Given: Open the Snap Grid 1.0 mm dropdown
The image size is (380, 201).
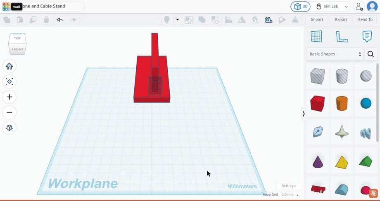Looking at the screenshot, I should [x=290, y=195].
